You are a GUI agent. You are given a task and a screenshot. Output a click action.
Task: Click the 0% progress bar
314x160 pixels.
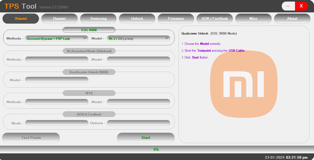pyautogui.click(x=156, y=149)
